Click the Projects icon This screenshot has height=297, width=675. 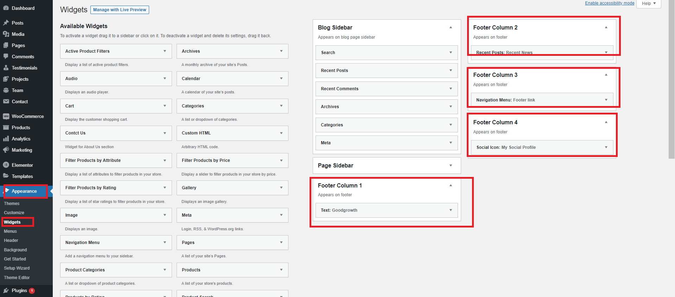6,79
